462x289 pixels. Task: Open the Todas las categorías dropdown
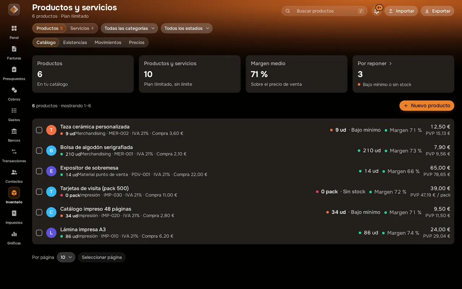(130, 28)
